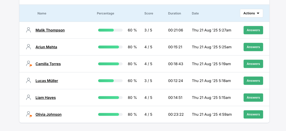Click Liam Hayes's date Thu 21 Aug 5:15am
Viewport: 286px width, 131px height.
[x=211, y=98]
